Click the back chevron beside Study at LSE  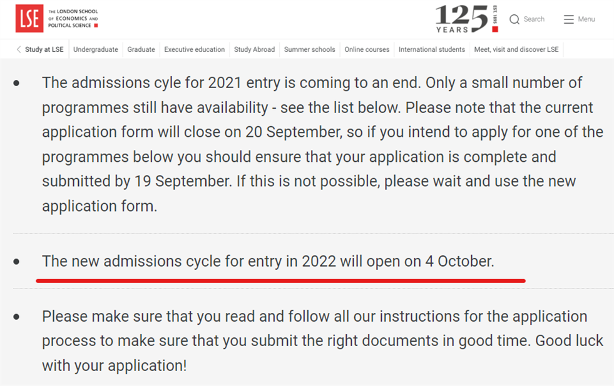[18, 49]
